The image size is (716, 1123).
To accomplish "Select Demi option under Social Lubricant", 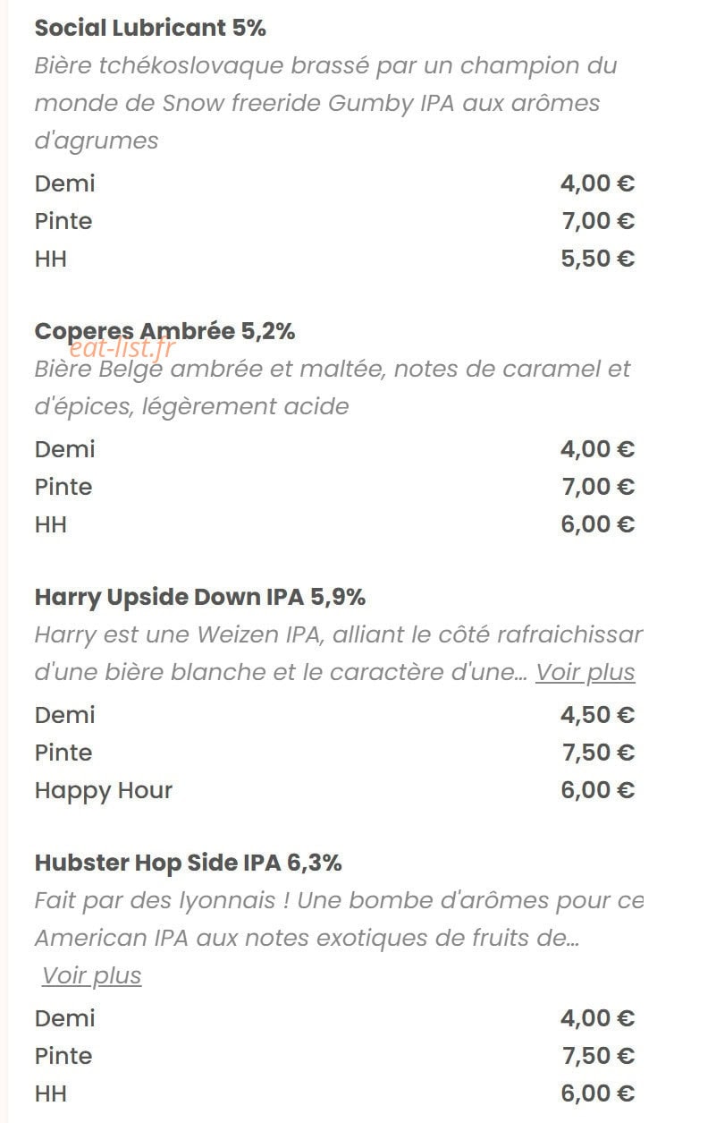I will coord(334,183).
